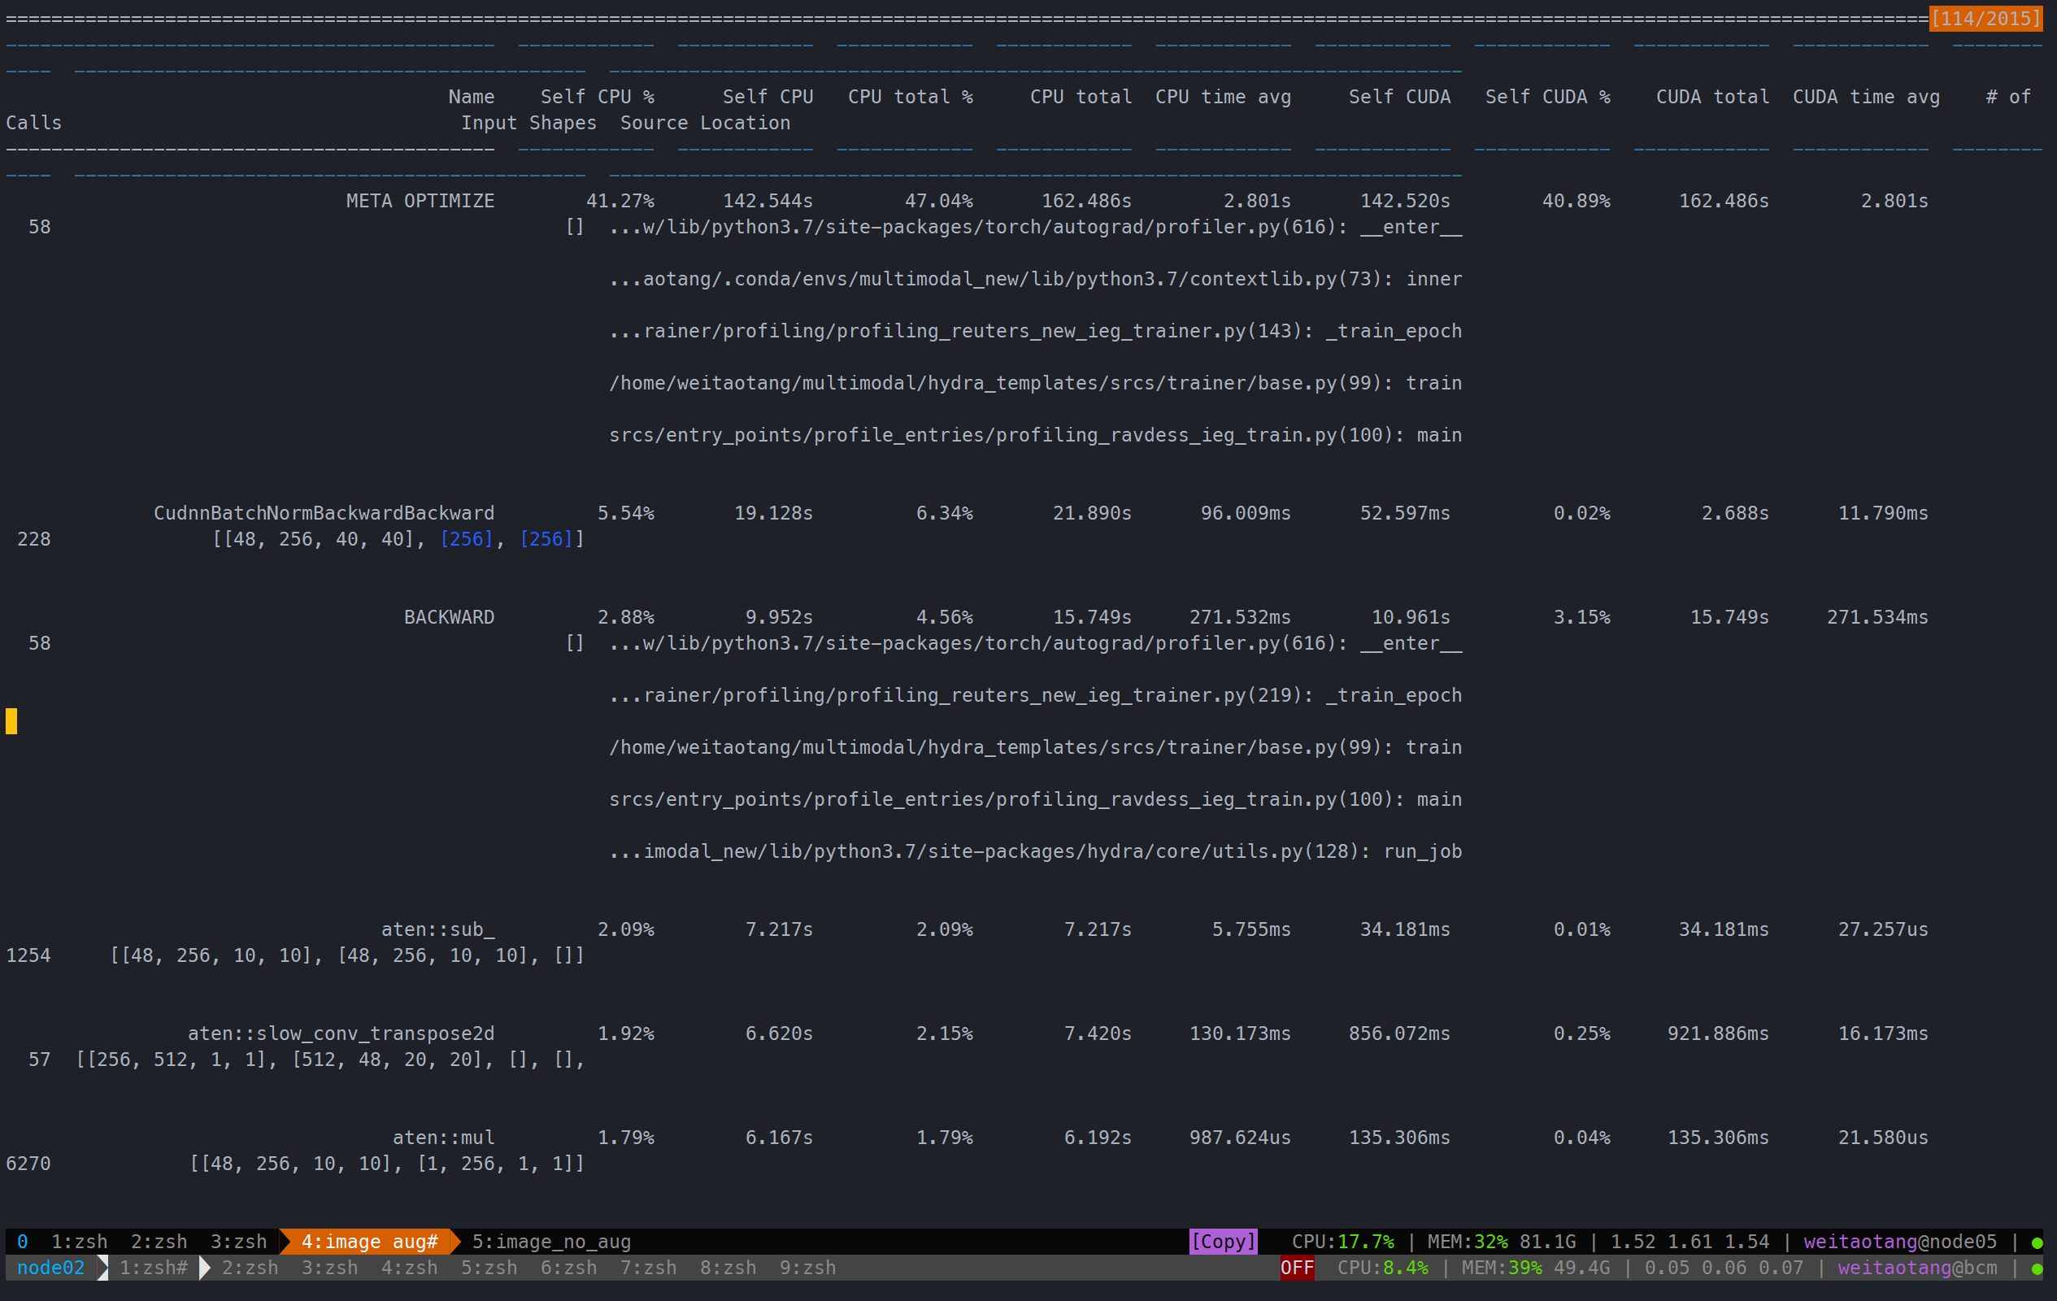Viewport: 2057px width, 1301px height.
Task: Click the green status dot beside weitaotang@node05
Action: pyautogui.click(x=2037, y=1243)
